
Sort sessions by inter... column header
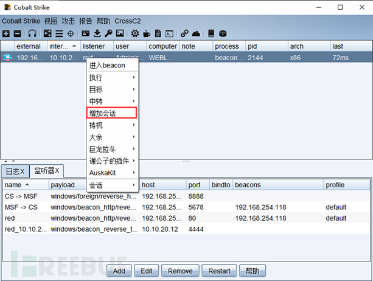[x=63, y=46]
